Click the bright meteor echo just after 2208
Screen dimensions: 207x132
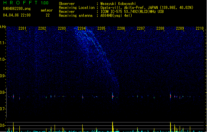tap(170, 96)
